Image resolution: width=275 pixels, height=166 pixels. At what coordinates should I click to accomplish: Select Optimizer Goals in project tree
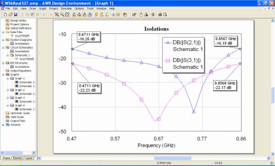[20, 113]
